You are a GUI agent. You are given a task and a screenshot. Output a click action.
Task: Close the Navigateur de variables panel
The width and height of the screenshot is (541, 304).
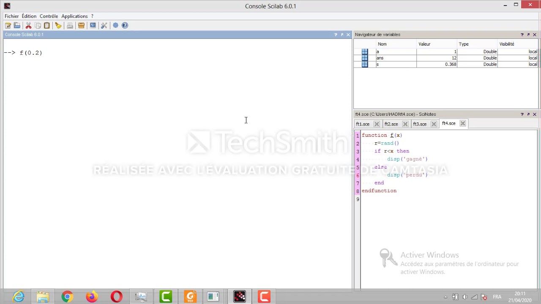click(535, 35)
